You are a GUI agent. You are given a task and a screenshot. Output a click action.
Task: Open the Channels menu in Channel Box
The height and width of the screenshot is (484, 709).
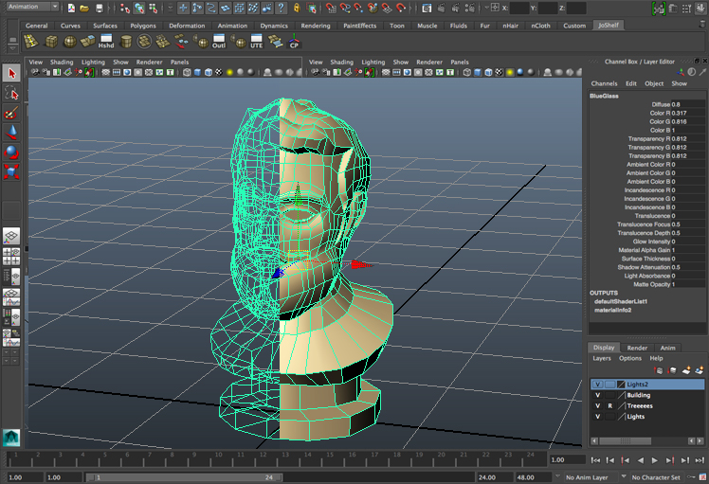604,83
